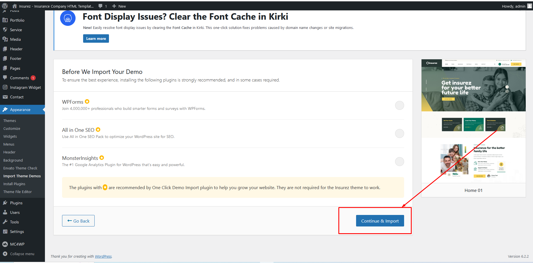This screenshot has width=533, height=263.
Task: Click the Kirki round blue logo icon
Action: 68,18
